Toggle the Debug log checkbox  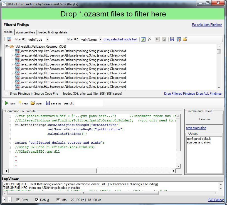point(37,200)
